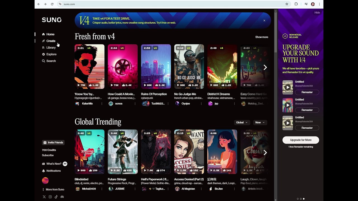This screenshot has width=358, height=201.
Task: Open options for the sonoa song
Action: point(135,104)
